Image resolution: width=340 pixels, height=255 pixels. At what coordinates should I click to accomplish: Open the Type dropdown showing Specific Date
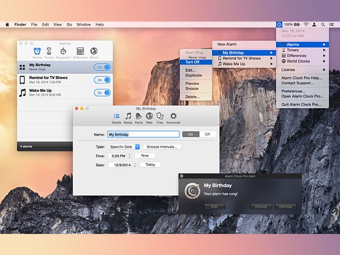coord(124,147)
